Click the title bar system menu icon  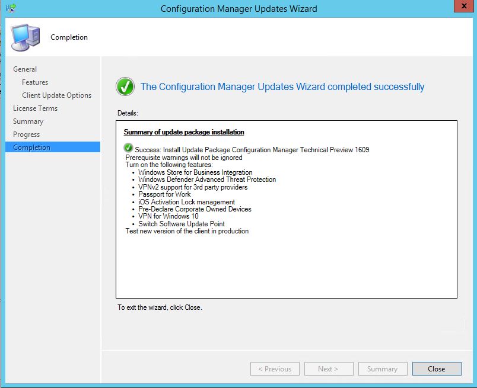tap(11, 8)
